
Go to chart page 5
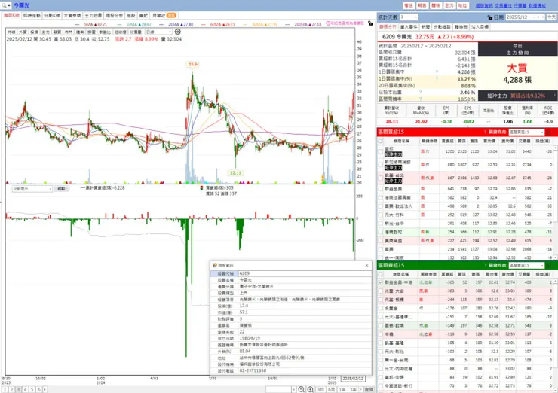32,389
